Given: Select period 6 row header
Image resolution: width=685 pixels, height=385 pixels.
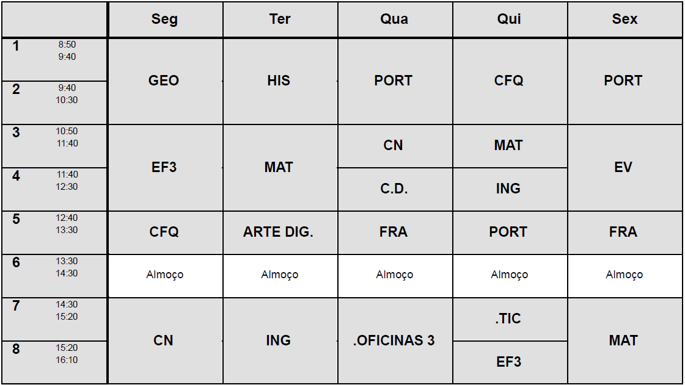Looking at the screenshot, I should (54, 276).
